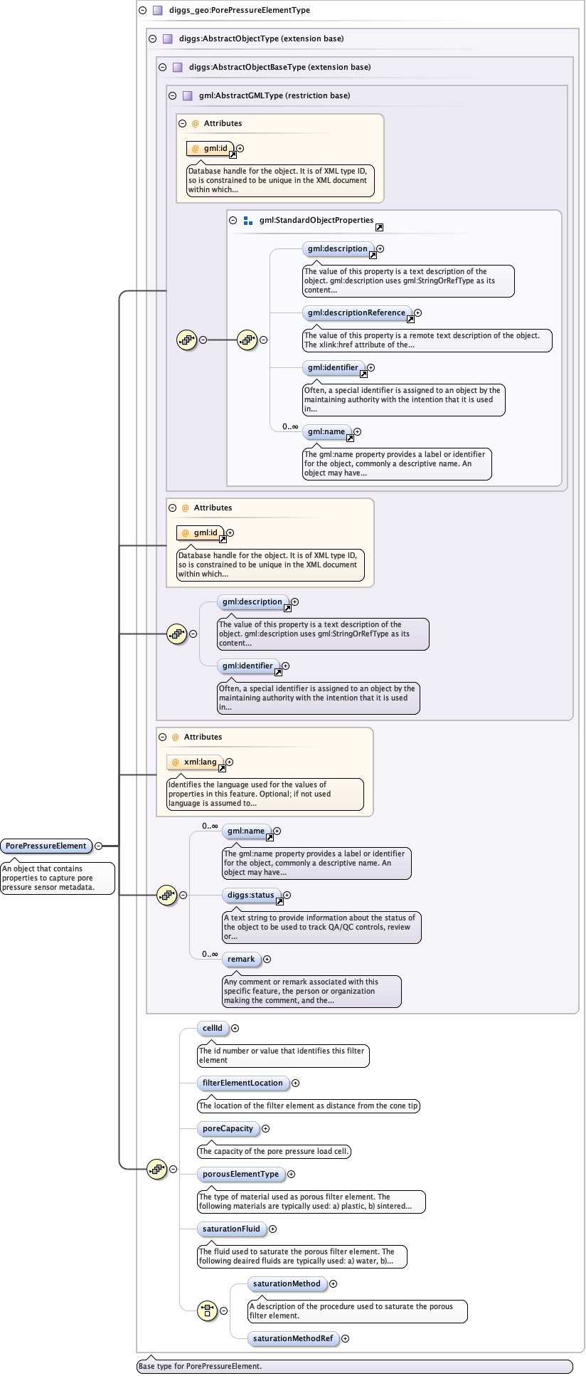This screenshot has height=1376, width=586.
Task: Select the poreCapacity element node
Action: (228, 1128)
